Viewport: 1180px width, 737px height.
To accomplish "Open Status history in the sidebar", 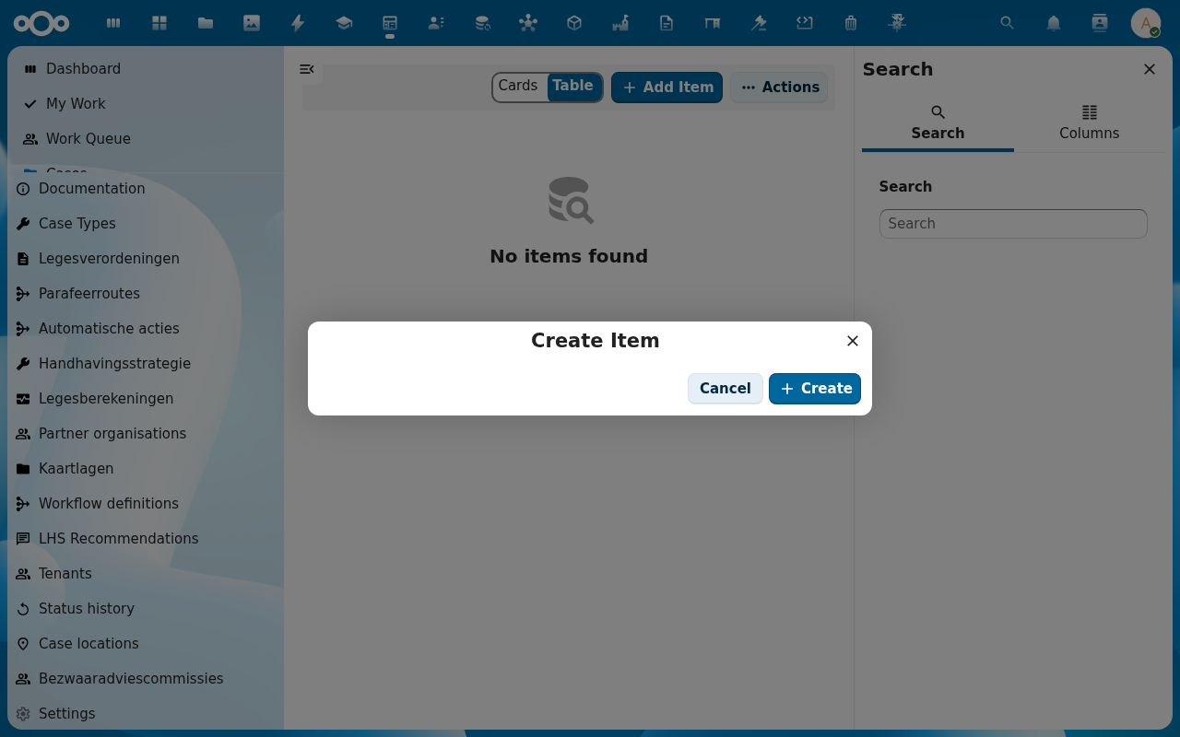I will tap(146, 609).
